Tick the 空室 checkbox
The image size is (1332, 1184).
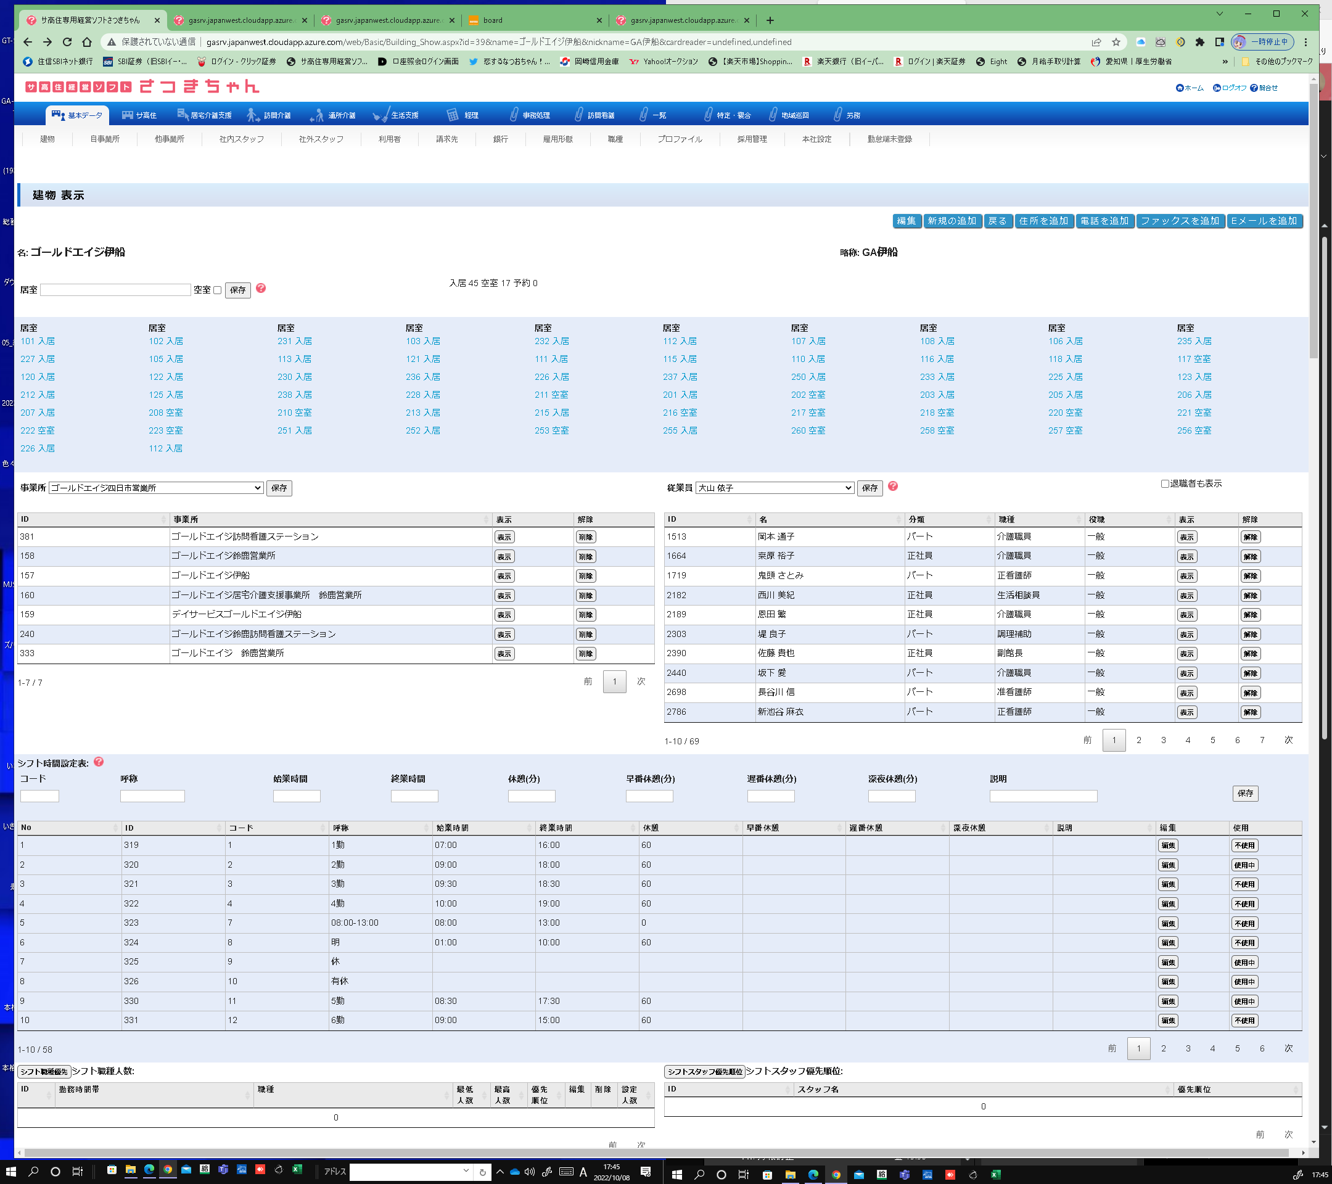pos(218,290)
